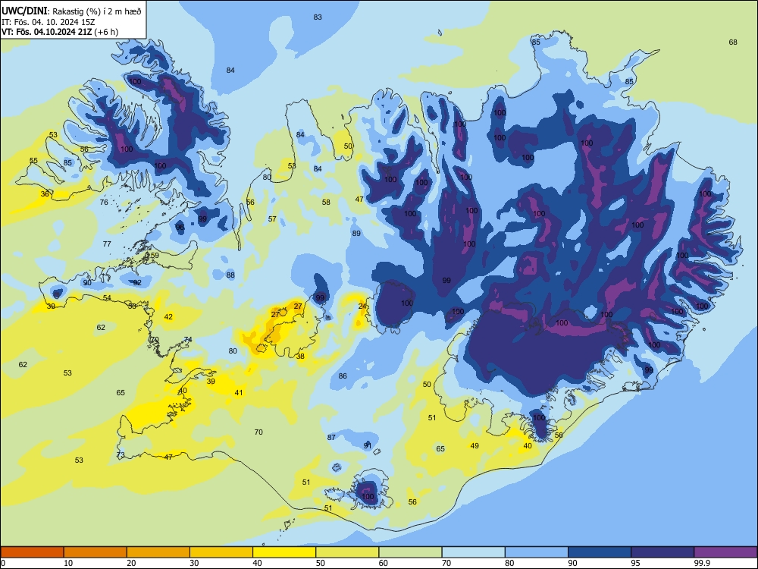The width and height of the screenshot is (758, 569).
Task: Click the humidity value '58'
Action: click(x=326, y=202)
